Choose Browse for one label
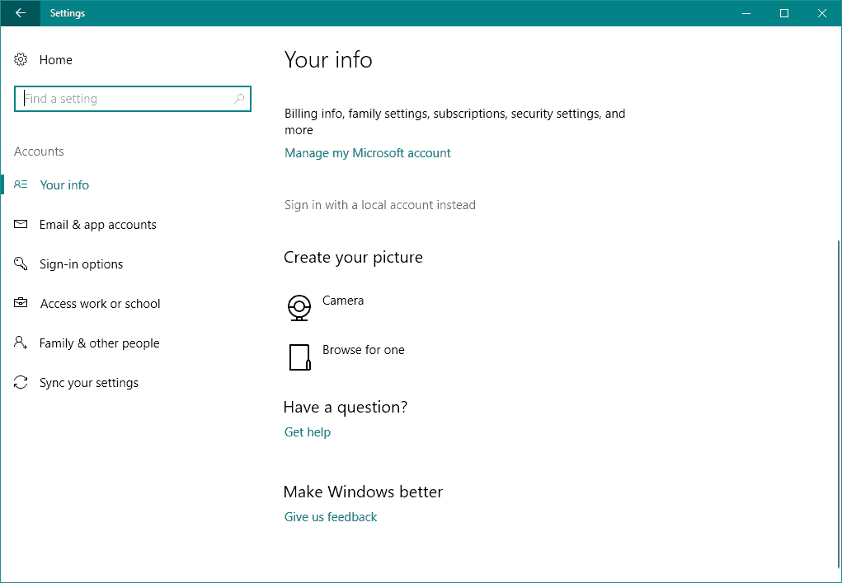Viewport: 842px width, 583px height. [364, 350]
